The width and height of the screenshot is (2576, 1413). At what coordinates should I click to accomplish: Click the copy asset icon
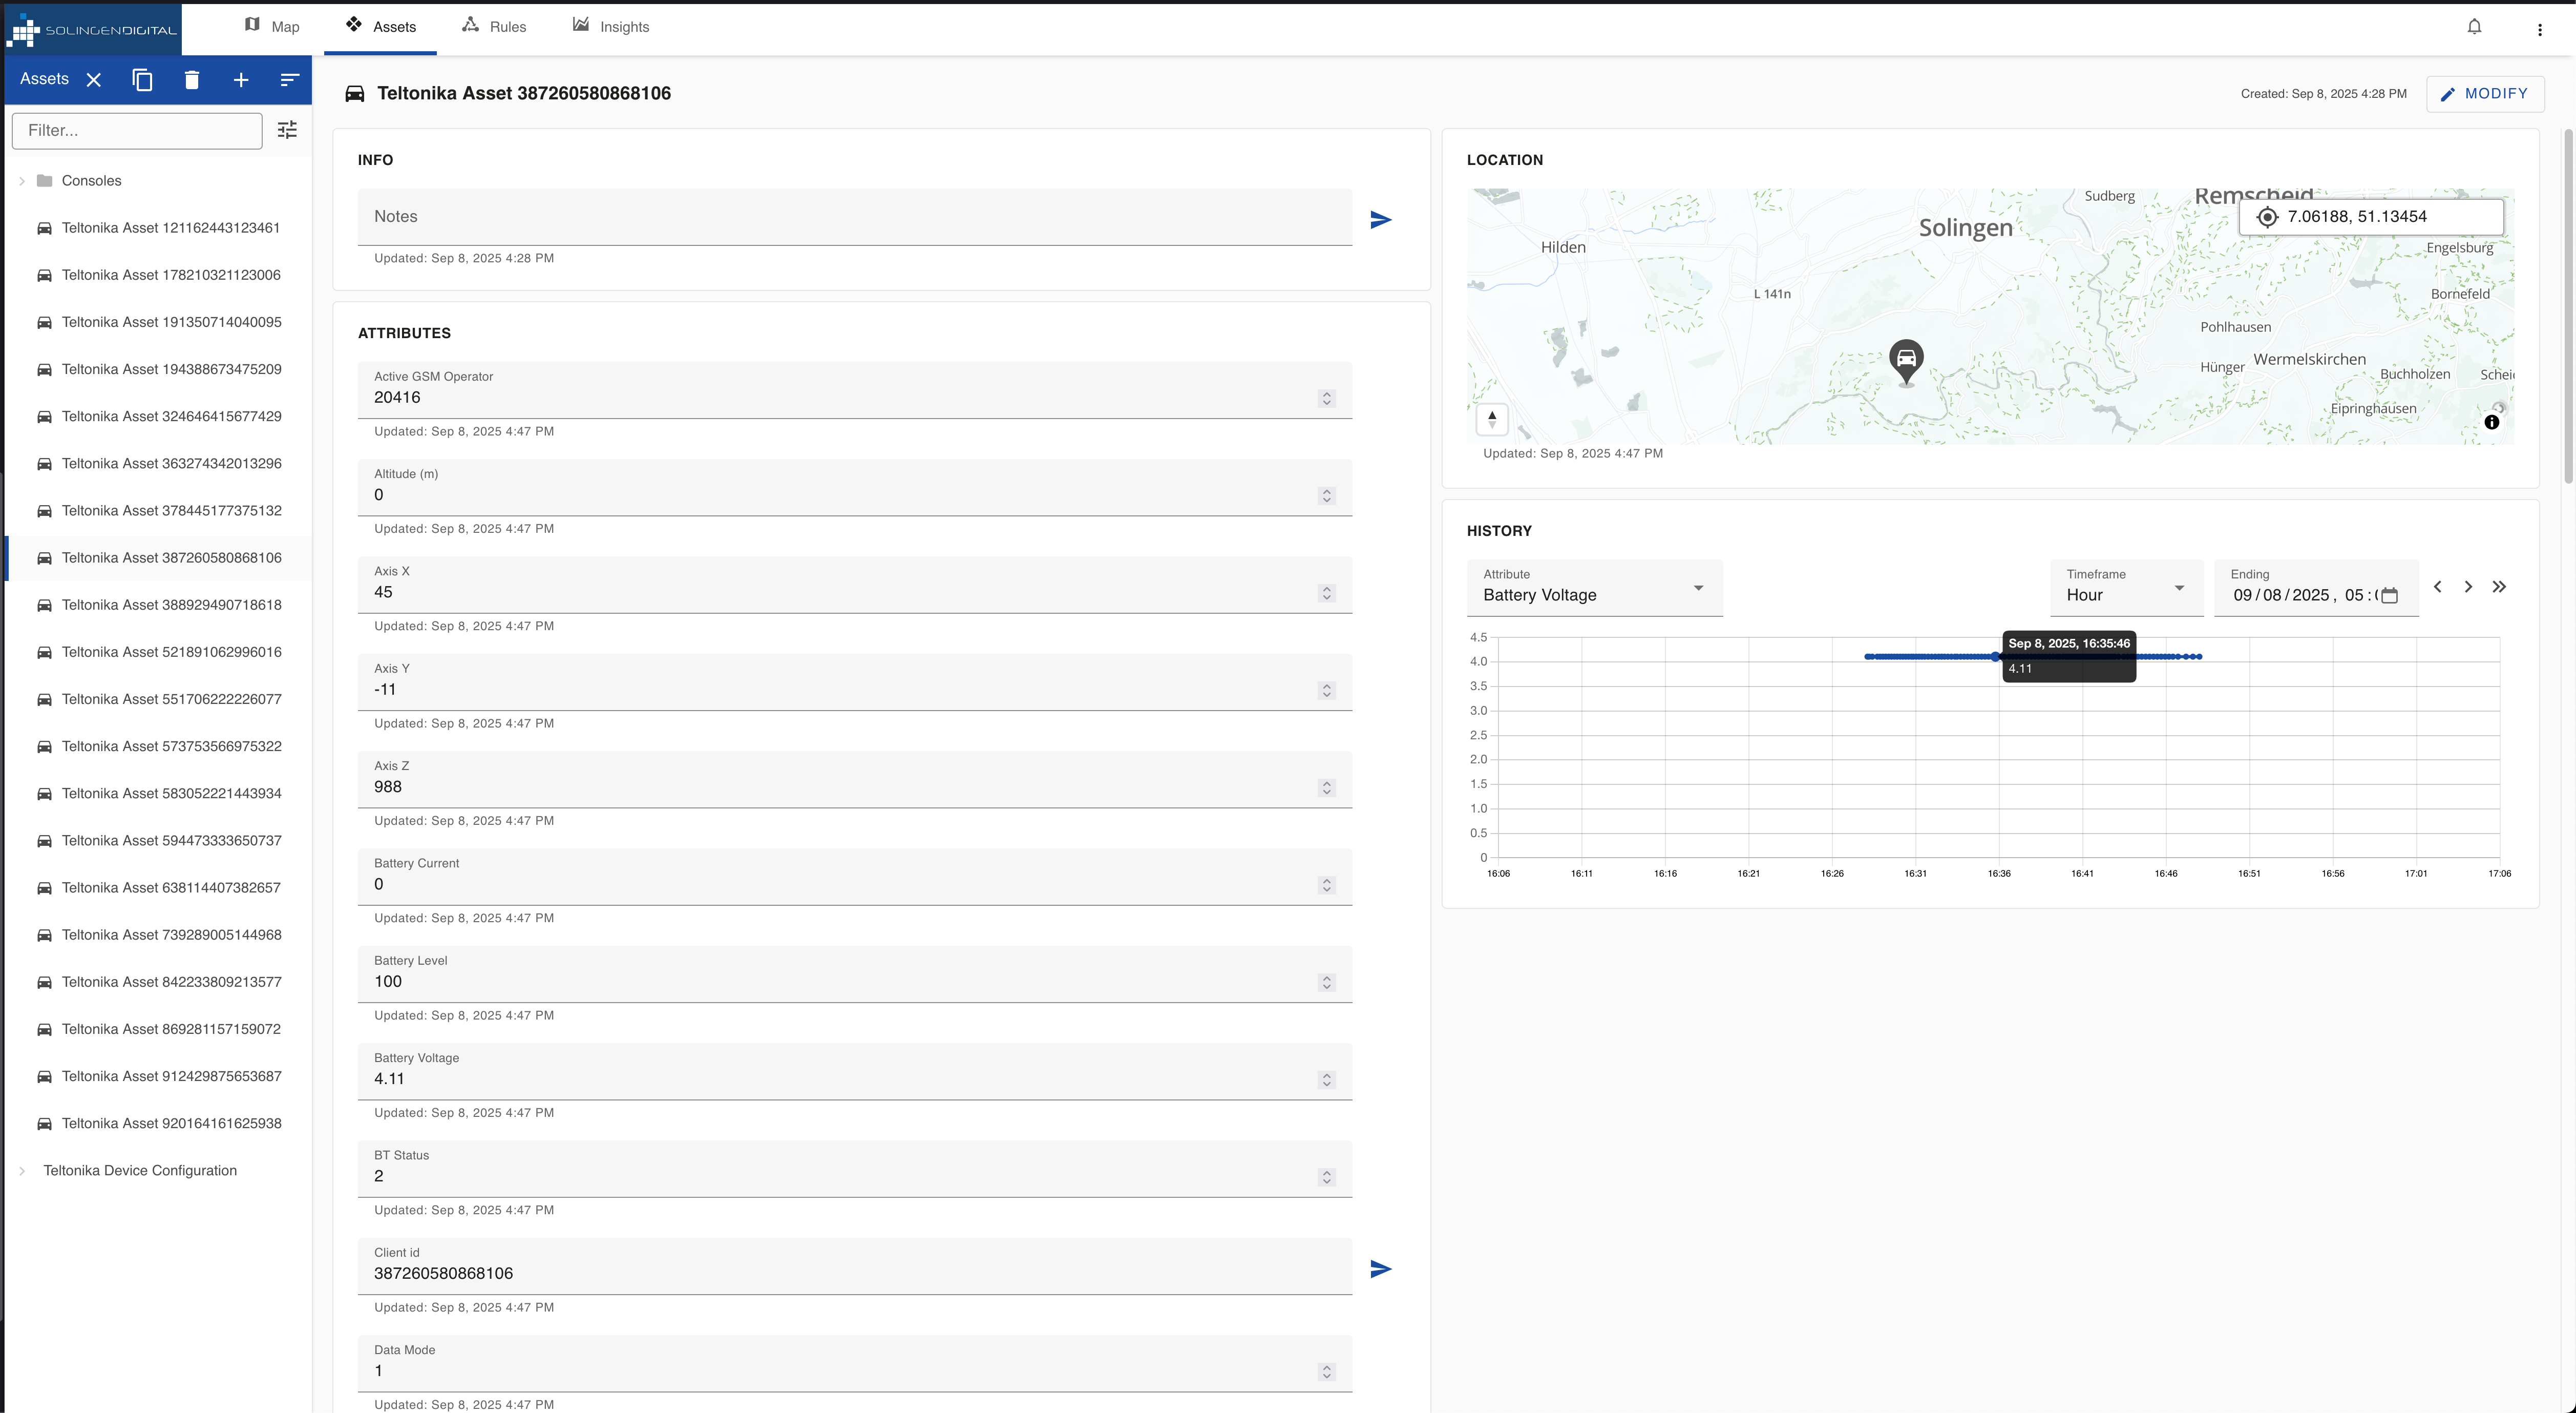142,80
